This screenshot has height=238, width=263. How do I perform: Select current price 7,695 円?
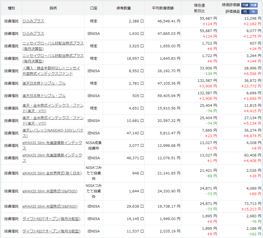point(209,130)
